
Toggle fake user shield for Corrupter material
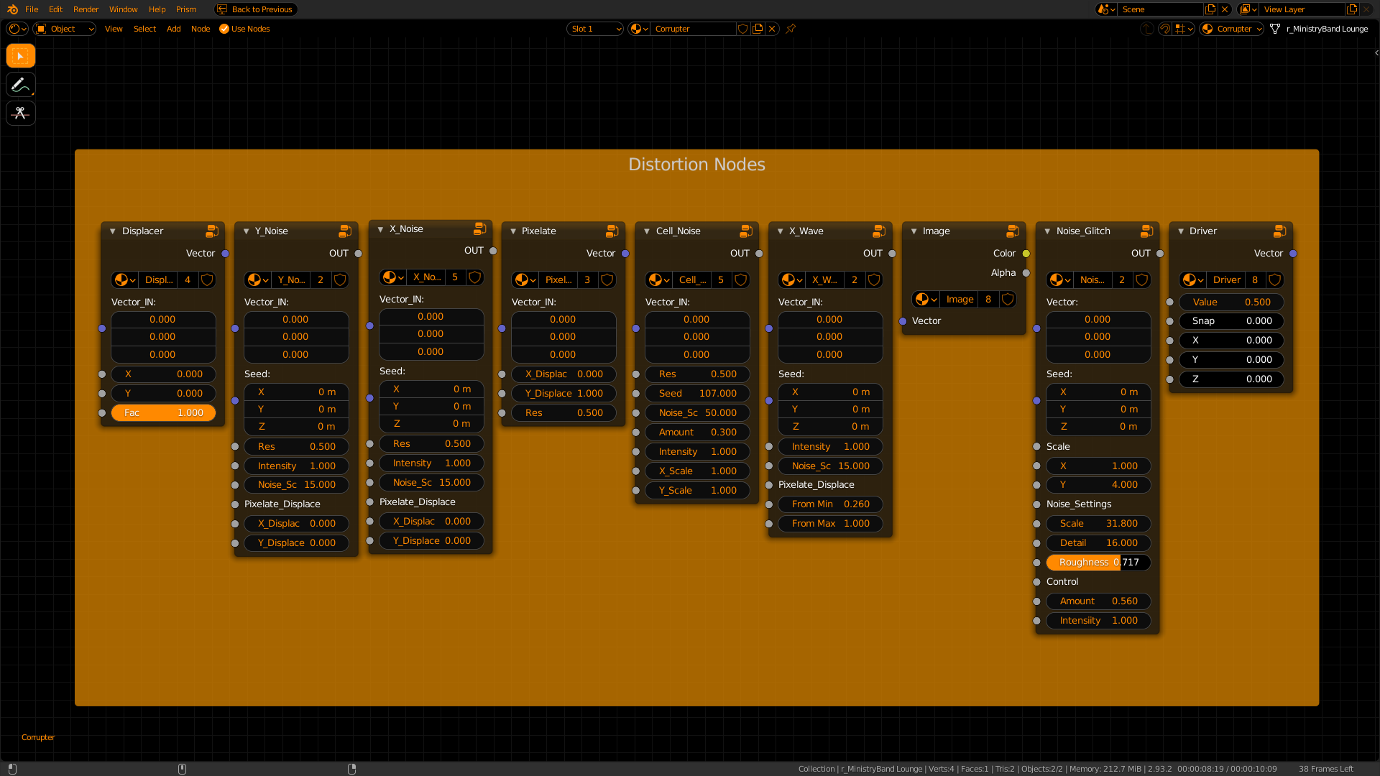point(743,29)
